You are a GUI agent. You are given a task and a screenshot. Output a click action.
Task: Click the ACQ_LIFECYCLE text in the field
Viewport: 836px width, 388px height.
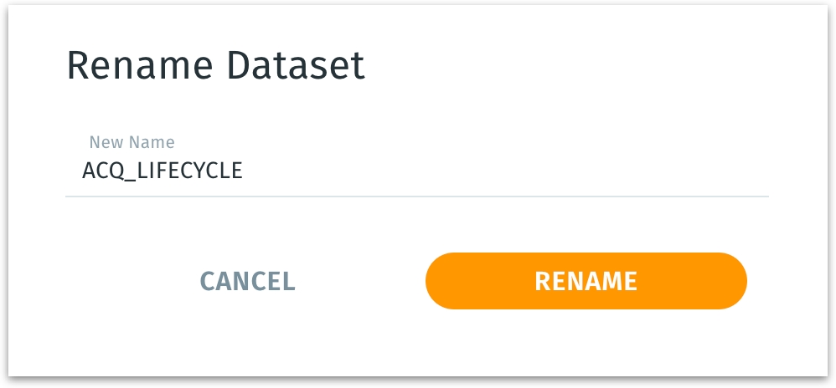point(163,171)
